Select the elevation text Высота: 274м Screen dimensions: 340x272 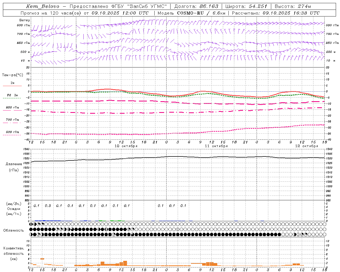click(293, 6)
